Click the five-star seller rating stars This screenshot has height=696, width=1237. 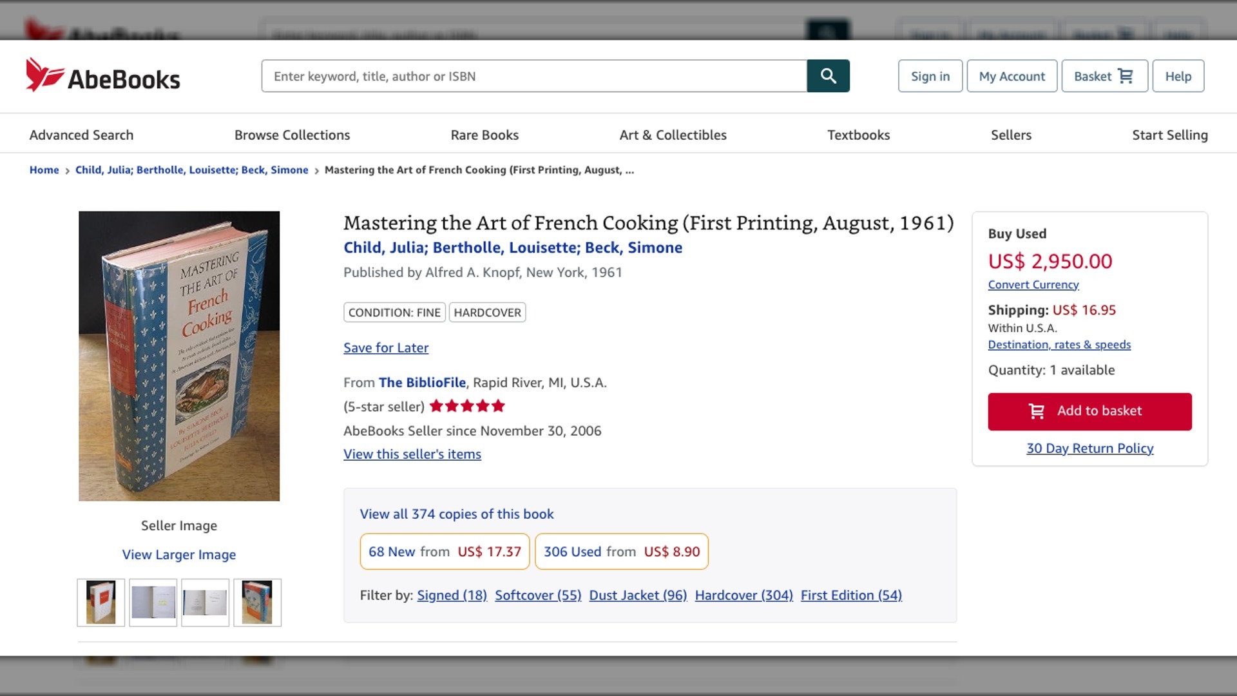[467, 406]
